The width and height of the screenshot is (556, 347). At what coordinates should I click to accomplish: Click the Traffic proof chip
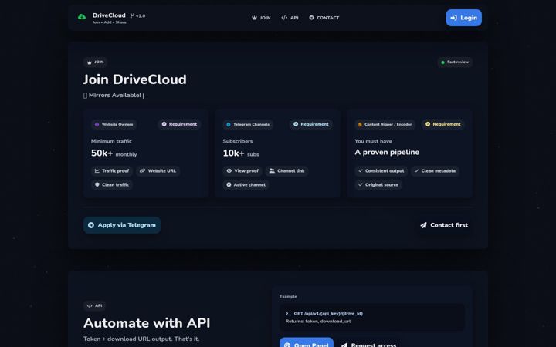pyautogui.click(x=112, y=170)
